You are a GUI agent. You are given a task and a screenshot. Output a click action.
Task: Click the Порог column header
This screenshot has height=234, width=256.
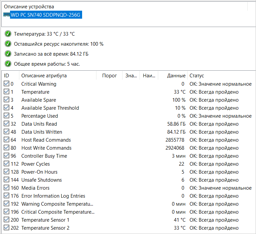pyautogui.click(x=109, y=76)
